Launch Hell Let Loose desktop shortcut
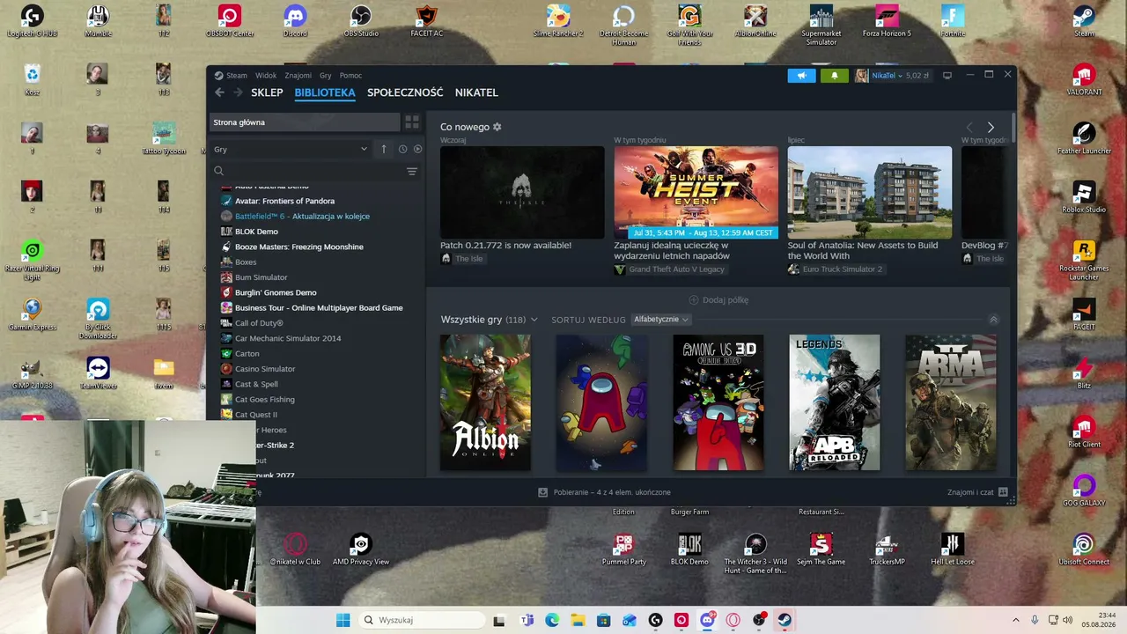This screenshot has height=634, width=1127. coord(952,549)
